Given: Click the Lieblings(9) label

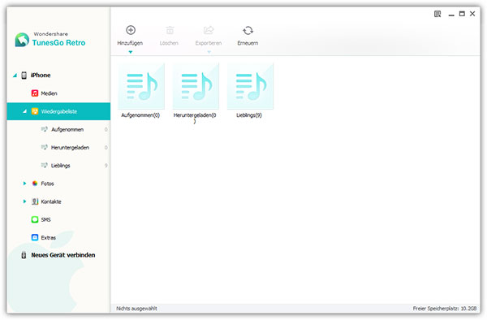Looking at the screenshot, I should [249, 115].
